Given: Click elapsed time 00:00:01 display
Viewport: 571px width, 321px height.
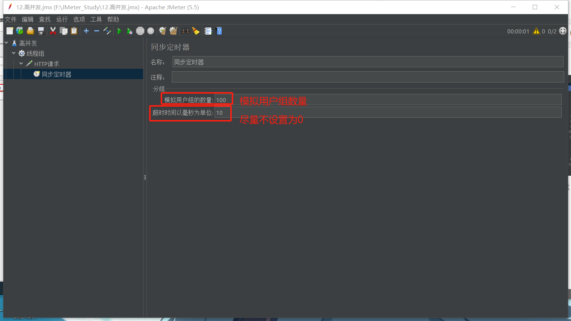Looking at the screenshot, I should (x=518, y=32).
